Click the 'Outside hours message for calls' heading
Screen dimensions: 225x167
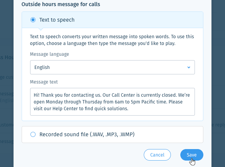click(61, 4)
